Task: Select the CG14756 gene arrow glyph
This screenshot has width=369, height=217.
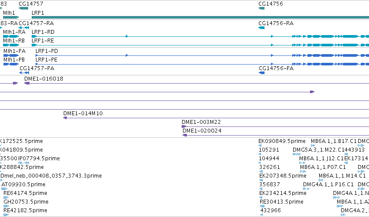Action: [x=261, y=8]
